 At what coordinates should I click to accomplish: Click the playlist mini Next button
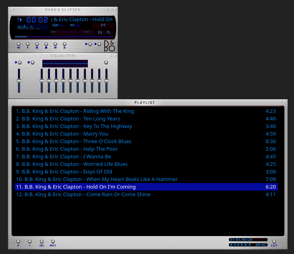245,245
